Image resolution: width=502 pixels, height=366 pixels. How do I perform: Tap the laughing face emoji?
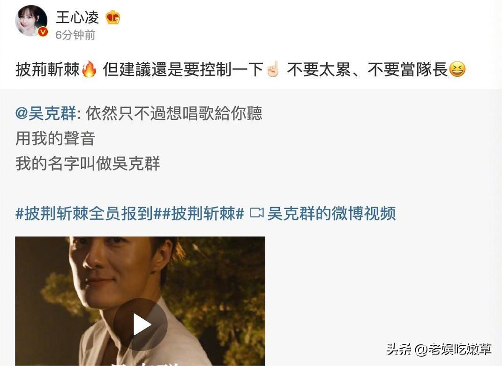click(457, 69)
